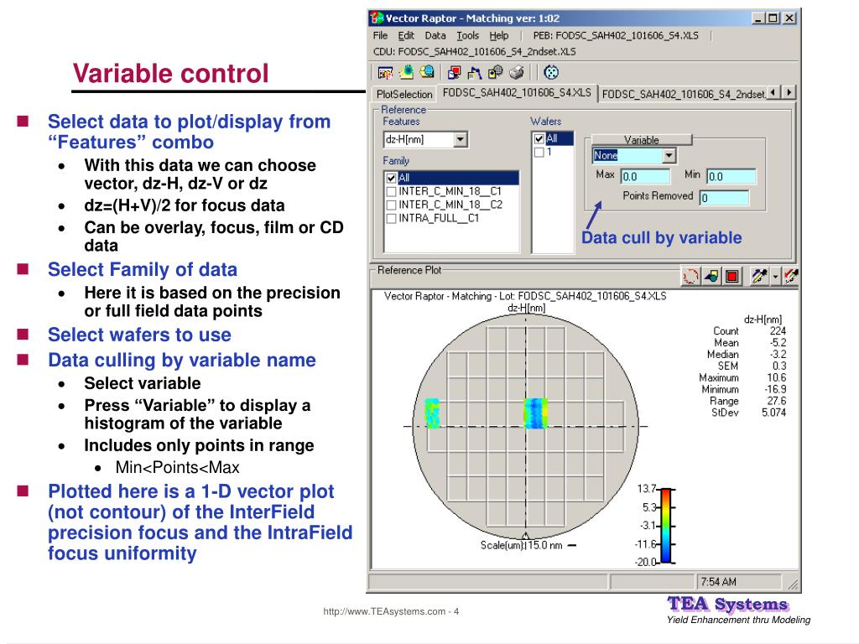Click the Min value input field
The height and width of the screenshot is (644, 859).
pyautogui.click(x=731, y=176)
